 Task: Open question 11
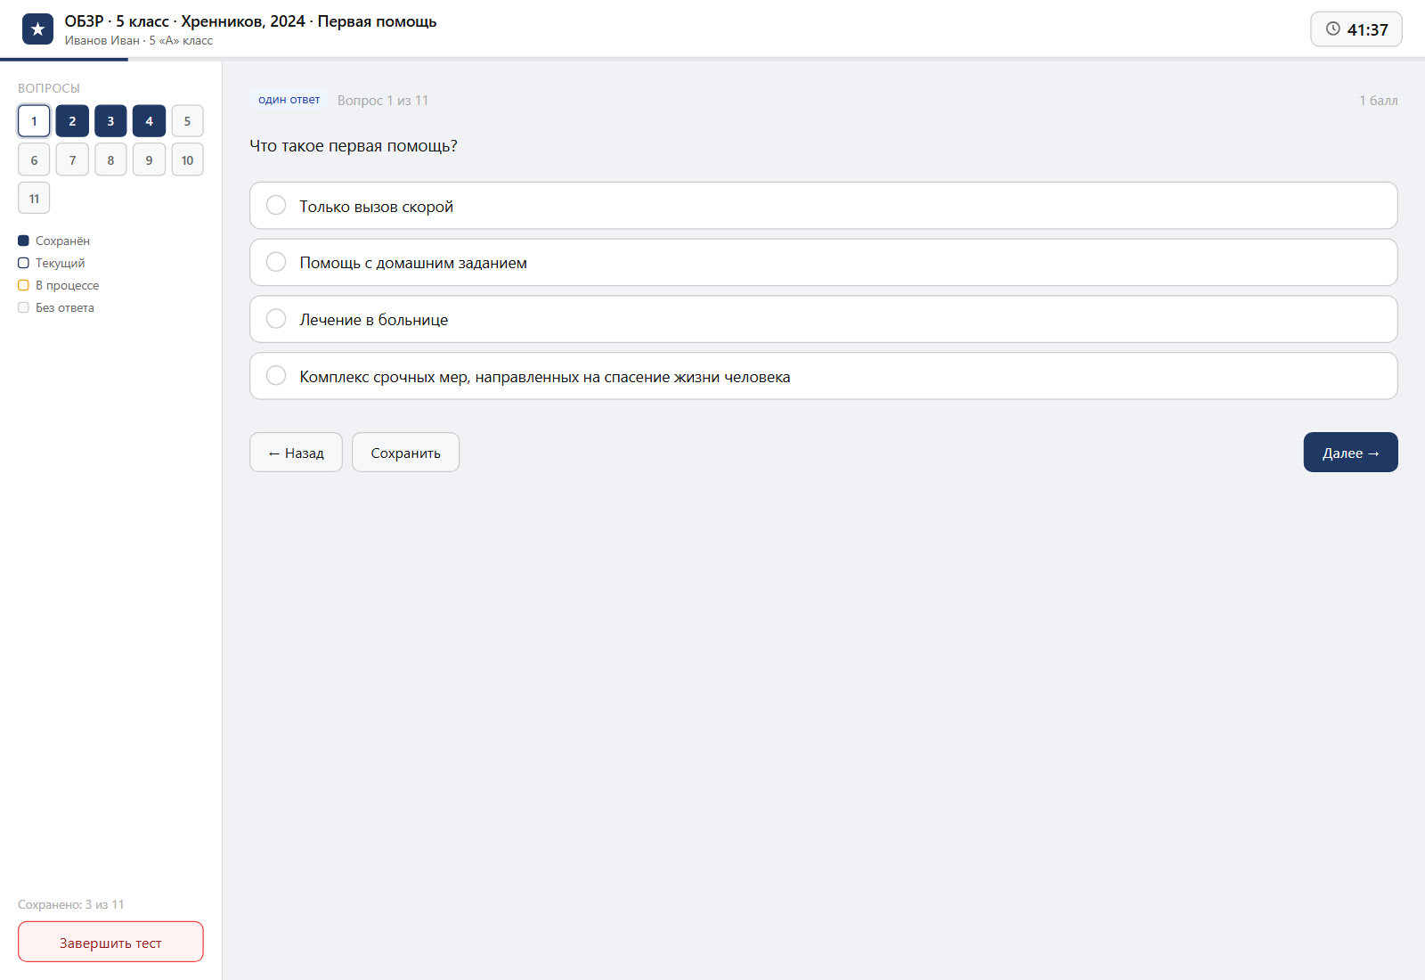tap(34, 198)
